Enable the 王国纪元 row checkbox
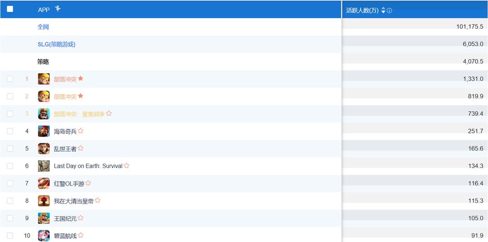488x242 pixels. (10, 218)
